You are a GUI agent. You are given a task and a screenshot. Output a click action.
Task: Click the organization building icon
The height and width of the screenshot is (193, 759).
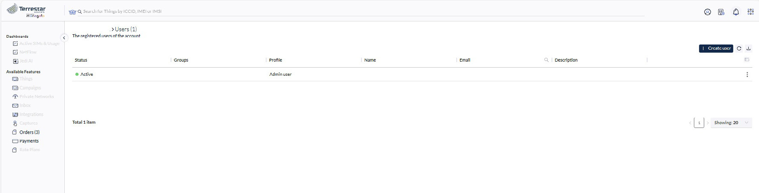point(721,12)
